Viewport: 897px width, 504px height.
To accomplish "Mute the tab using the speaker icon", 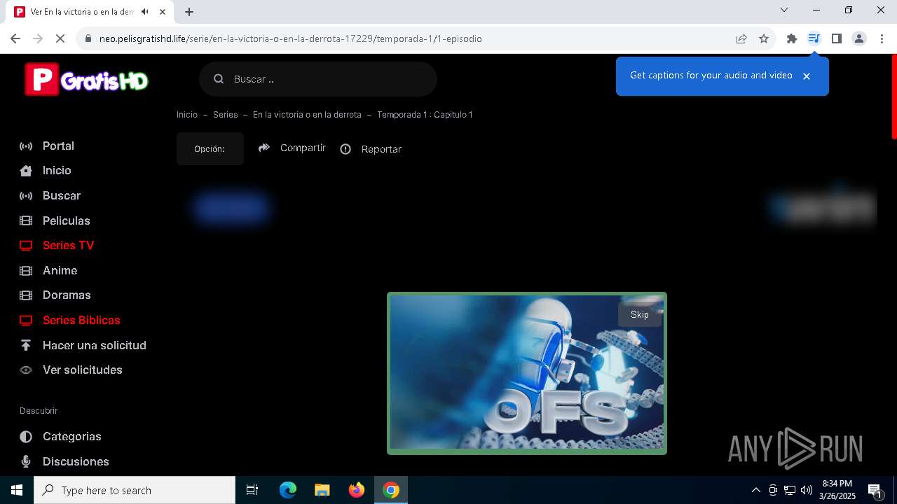I will 144,12.
